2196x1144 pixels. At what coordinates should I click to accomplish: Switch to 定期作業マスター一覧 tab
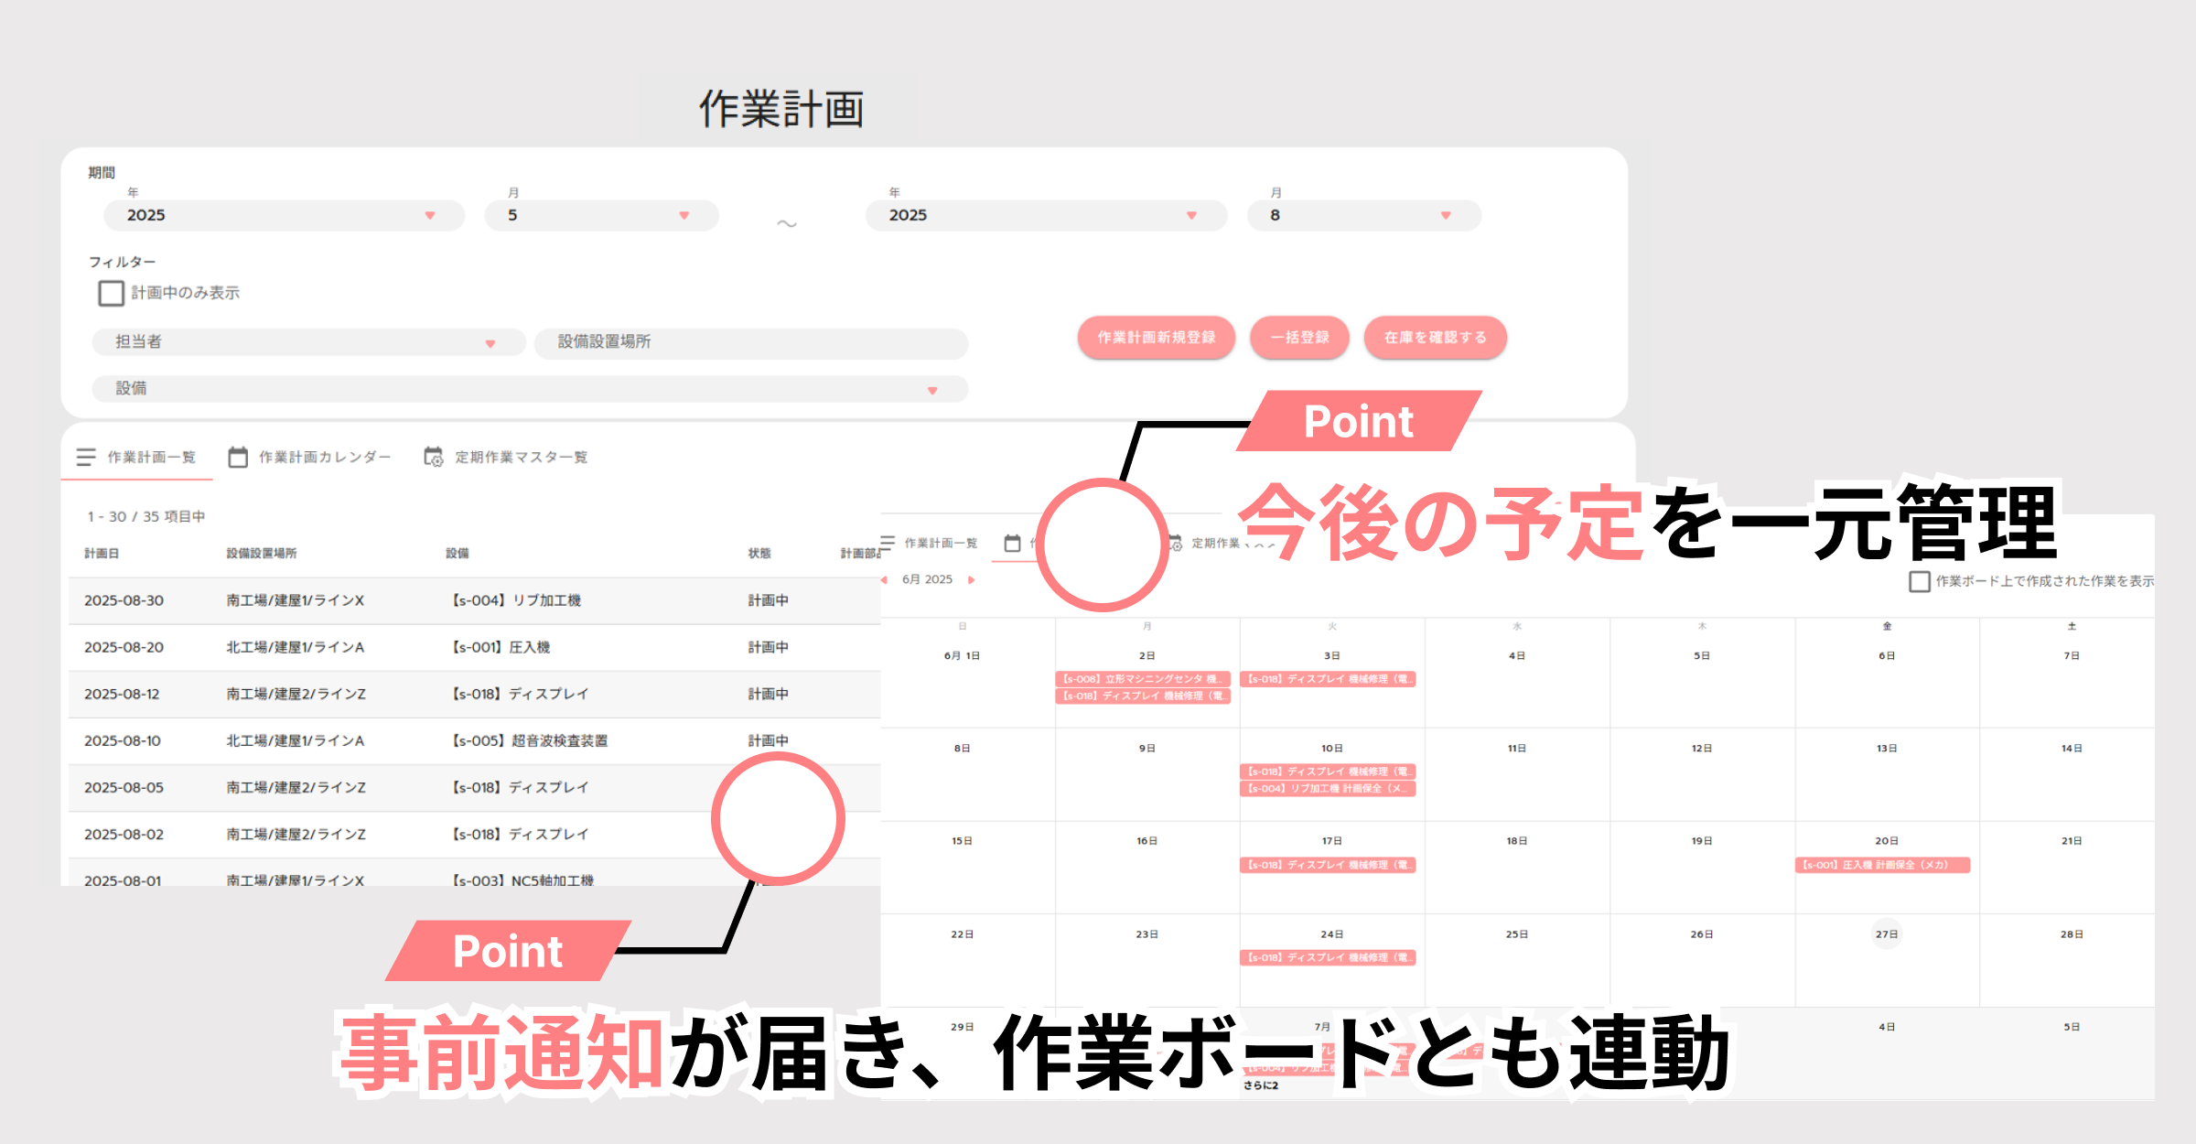click(521, 457)
